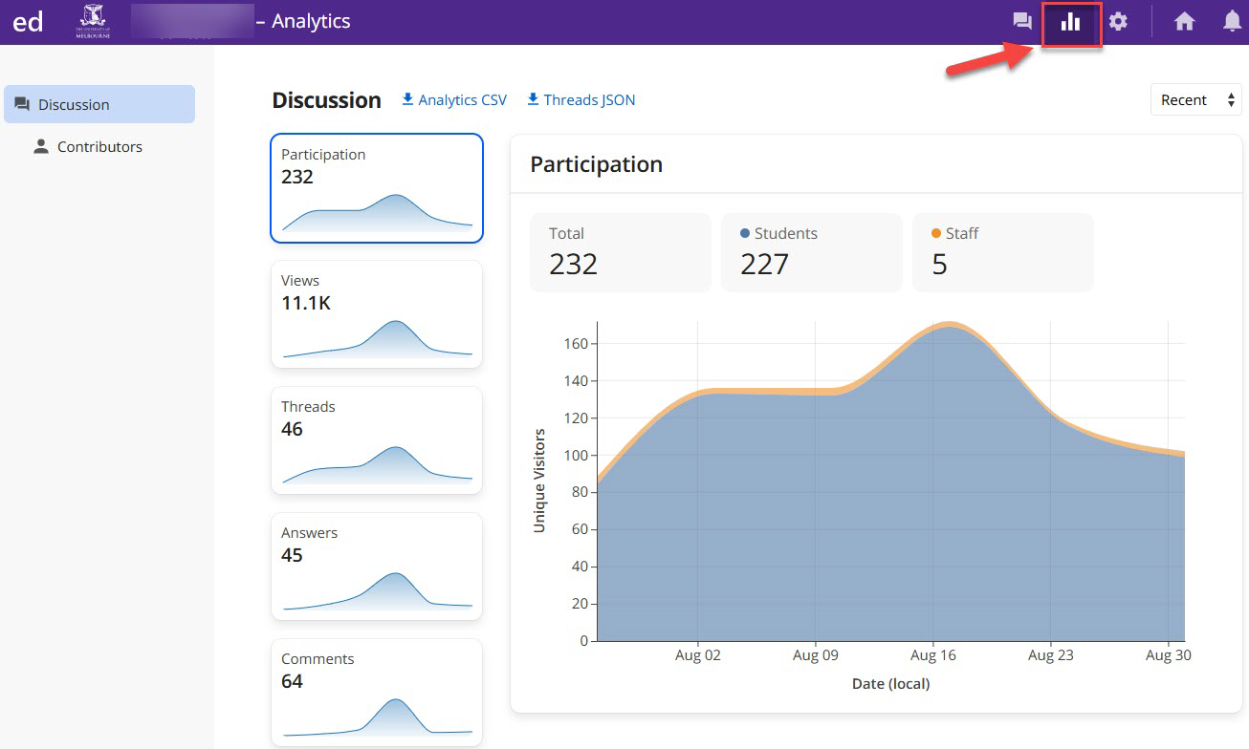Click the University of Melbourne crest
1249x749 pixels.
93,21
